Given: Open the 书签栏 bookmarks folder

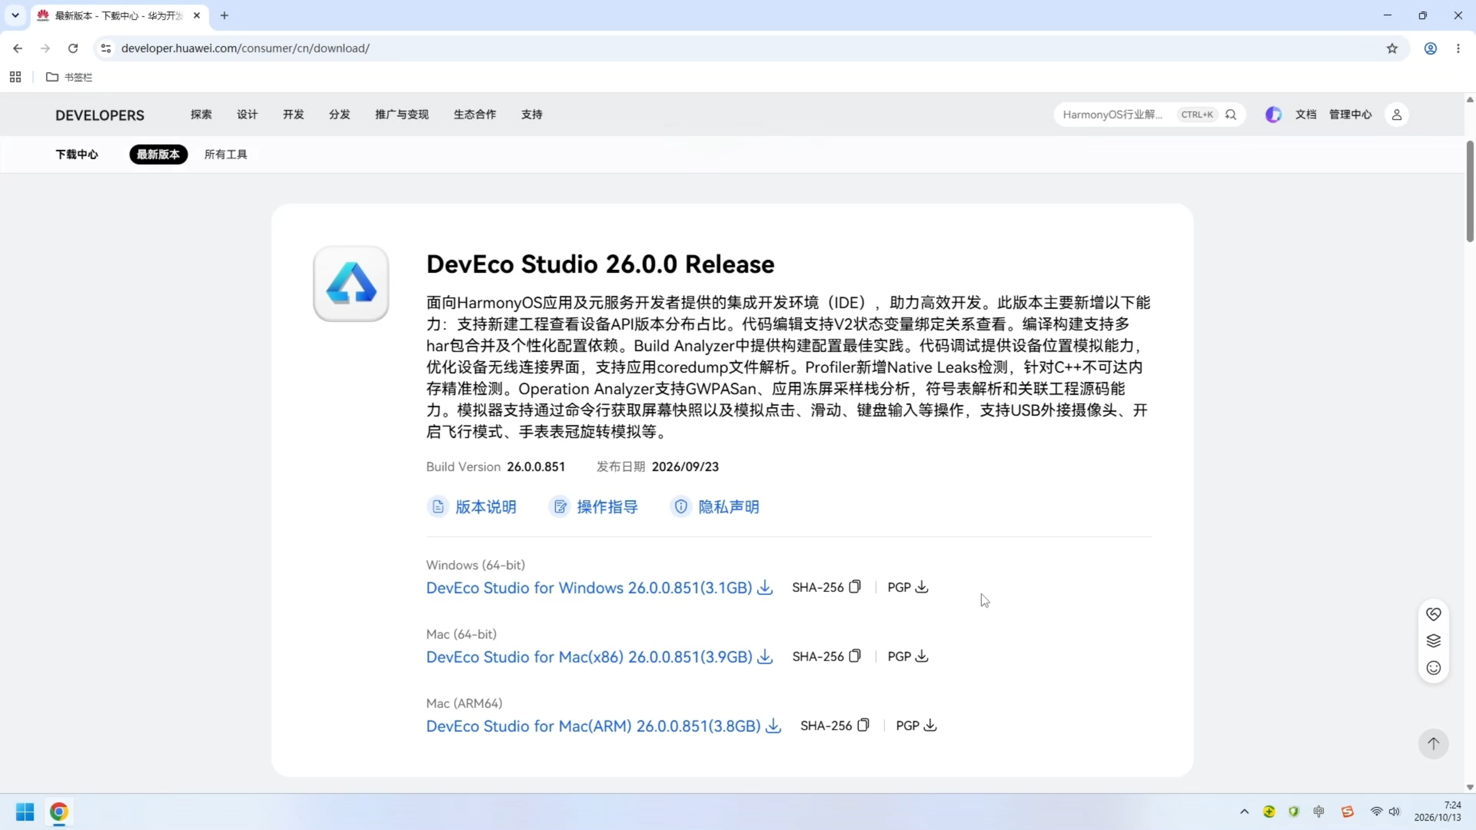Looking at the screenshot, I should click(x=69, y=77).
